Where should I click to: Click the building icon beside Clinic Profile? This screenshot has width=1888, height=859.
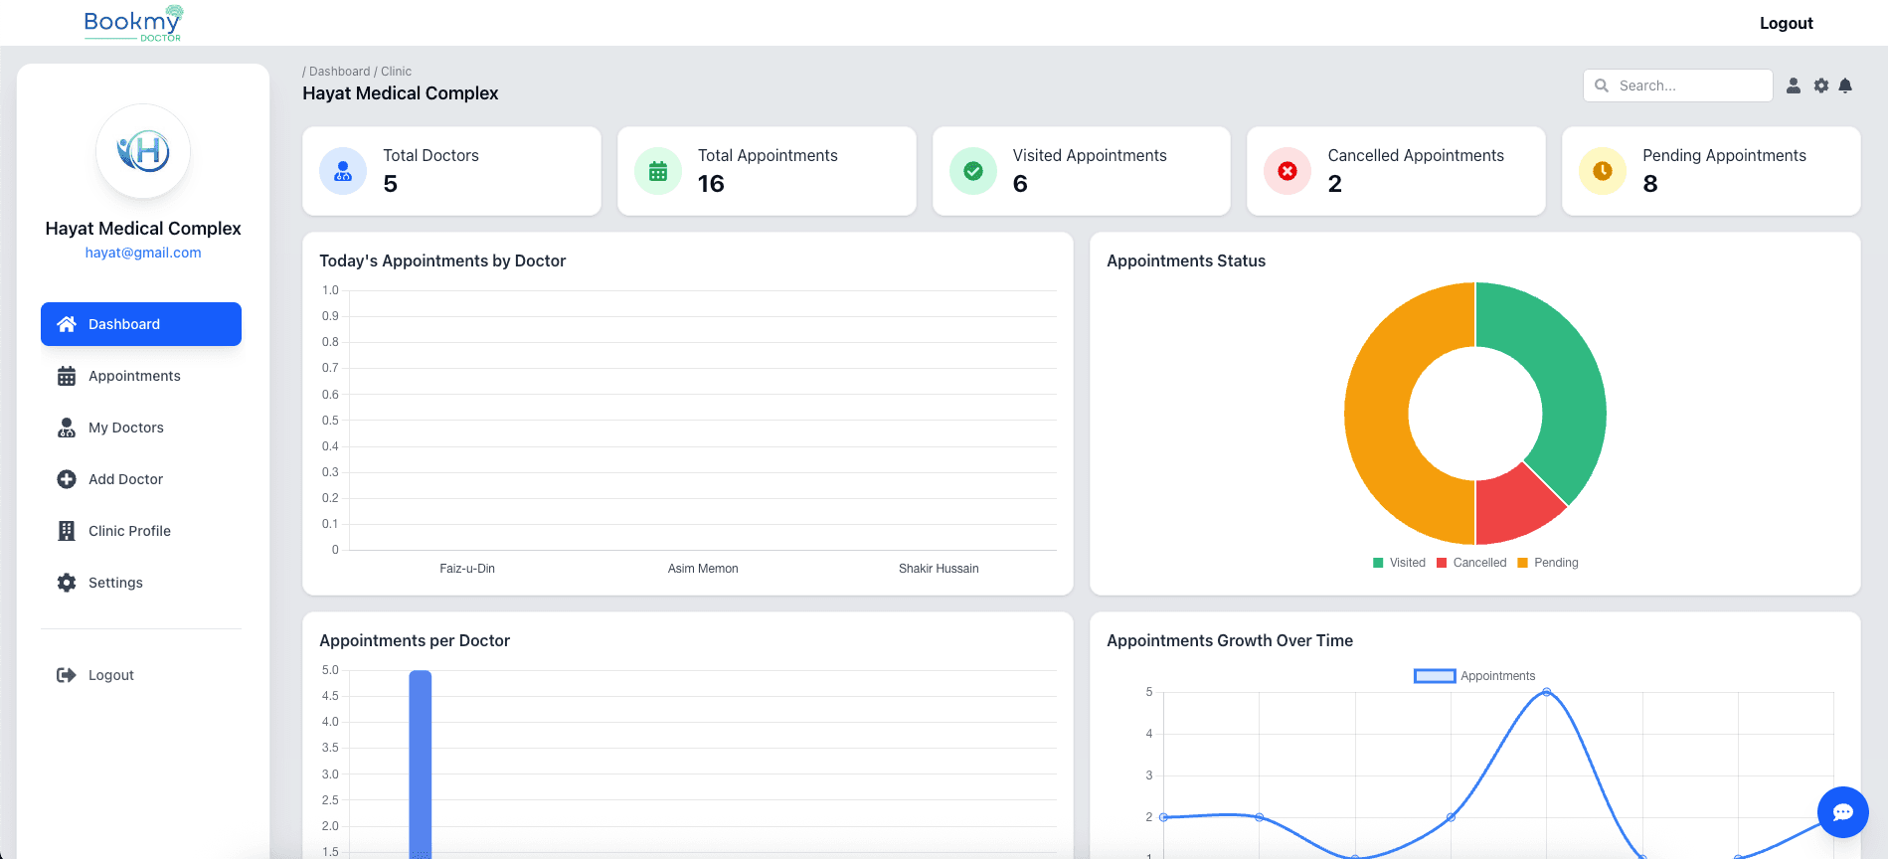[x=67, y=531]
